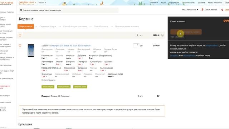Image resolution: width=229 pixels, height=129 pixels.
Task: Click the авторизуйтесь link
Action: (x=212, y=46)
